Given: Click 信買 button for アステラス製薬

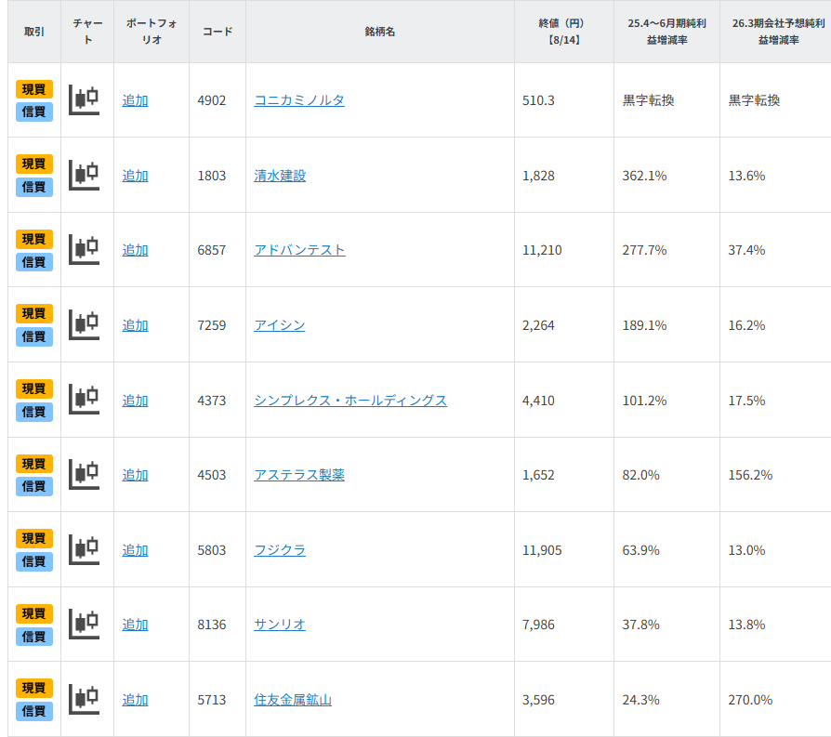Looking at the screenshot, I should pyautogui.click(x=33, y=486).
